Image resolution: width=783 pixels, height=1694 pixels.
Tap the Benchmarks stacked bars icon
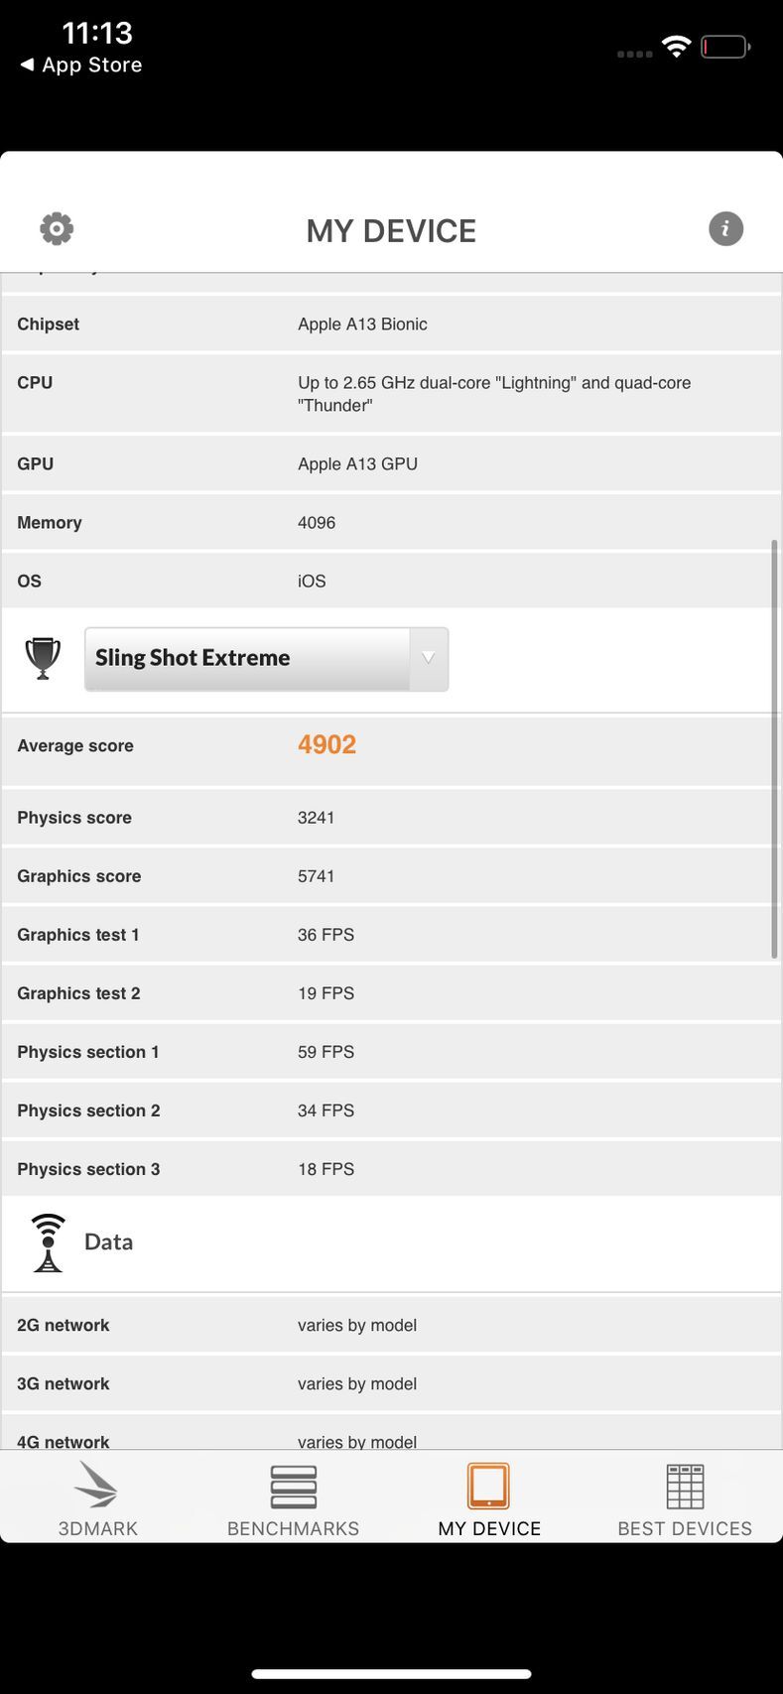click(293, 1486)
